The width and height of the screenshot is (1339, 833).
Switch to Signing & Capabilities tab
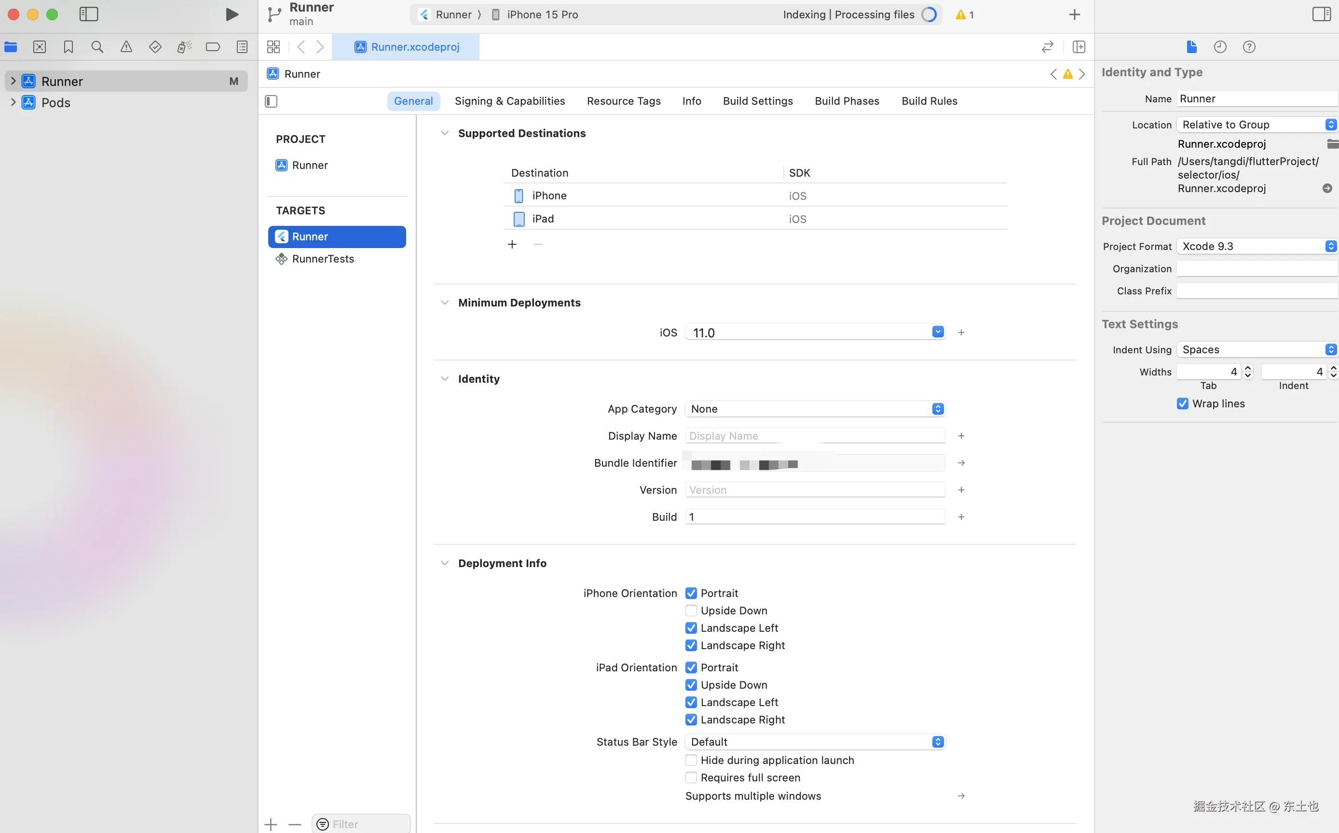[509, 101]
